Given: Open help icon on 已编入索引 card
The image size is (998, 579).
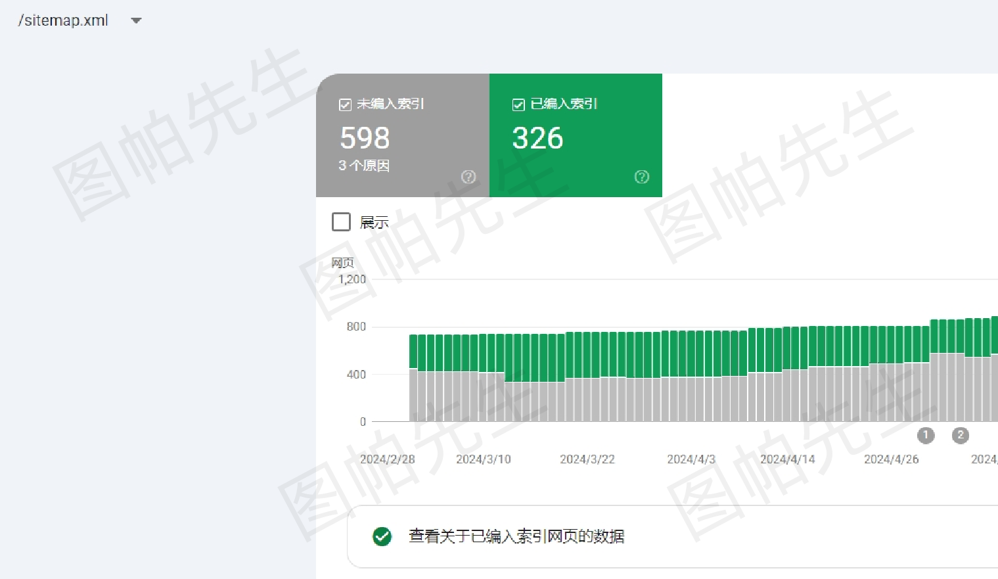Looking at the screenshot, I should click(642, 176).
